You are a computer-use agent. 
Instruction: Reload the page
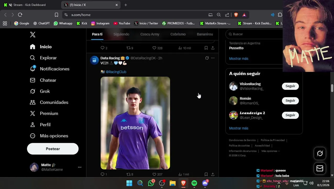(20, 15)
